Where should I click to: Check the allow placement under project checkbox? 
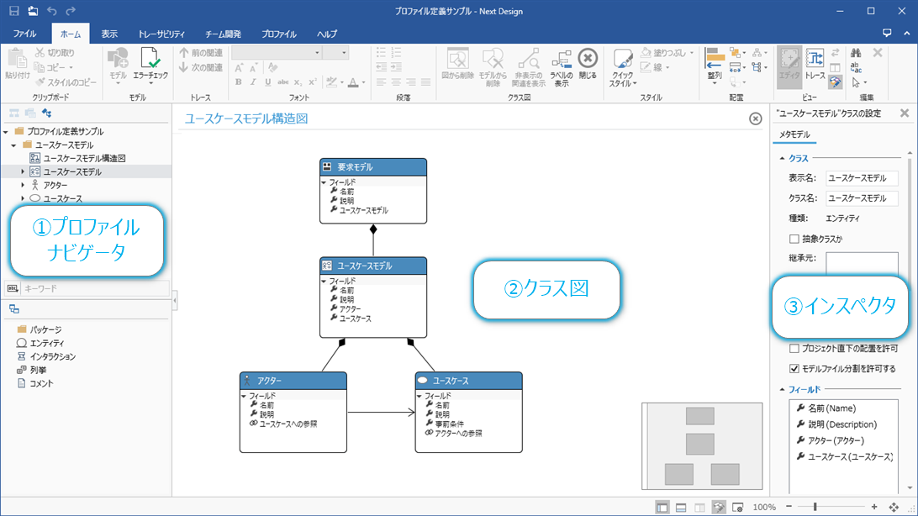click(x=794, y=348)
